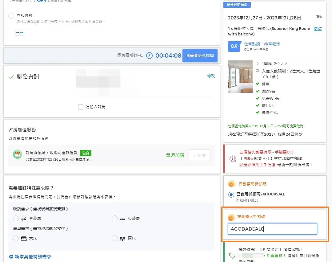Screen dimensions: 332x262
Task: Expand 新增其他特殊需求 section
Action: (x=30, y=256)
